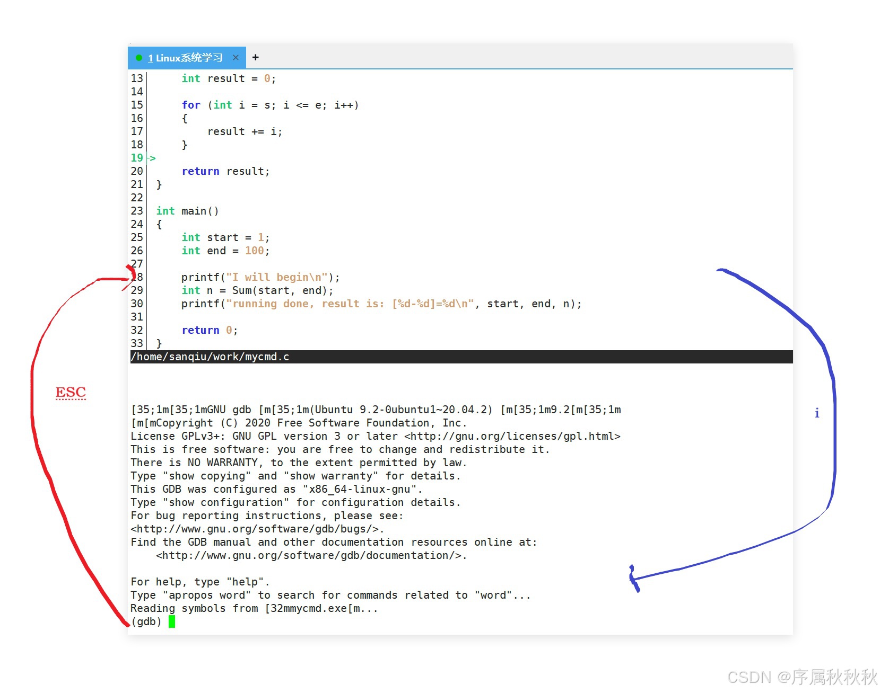Click 'This GDB was configured as' line

(276, 489)
